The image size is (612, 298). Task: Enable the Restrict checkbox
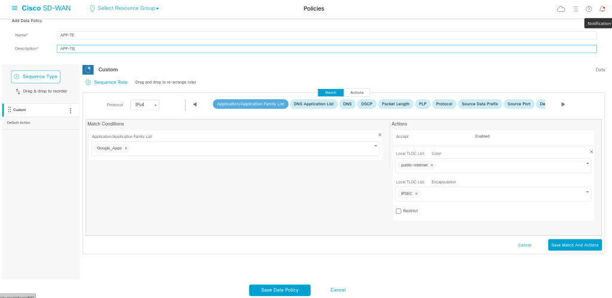(x=398, y=211)
